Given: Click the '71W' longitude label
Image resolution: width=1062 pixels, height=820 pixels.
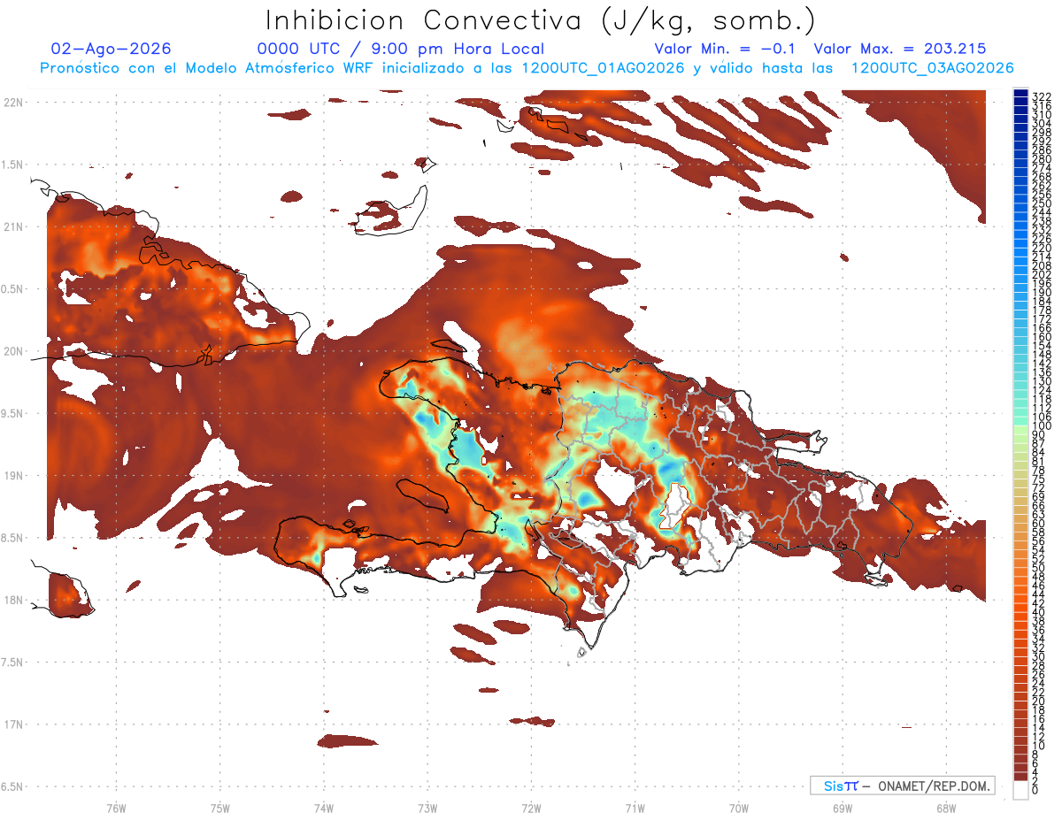Looking at the screenshot, I should pyautogui.click(x=635, y=808).
